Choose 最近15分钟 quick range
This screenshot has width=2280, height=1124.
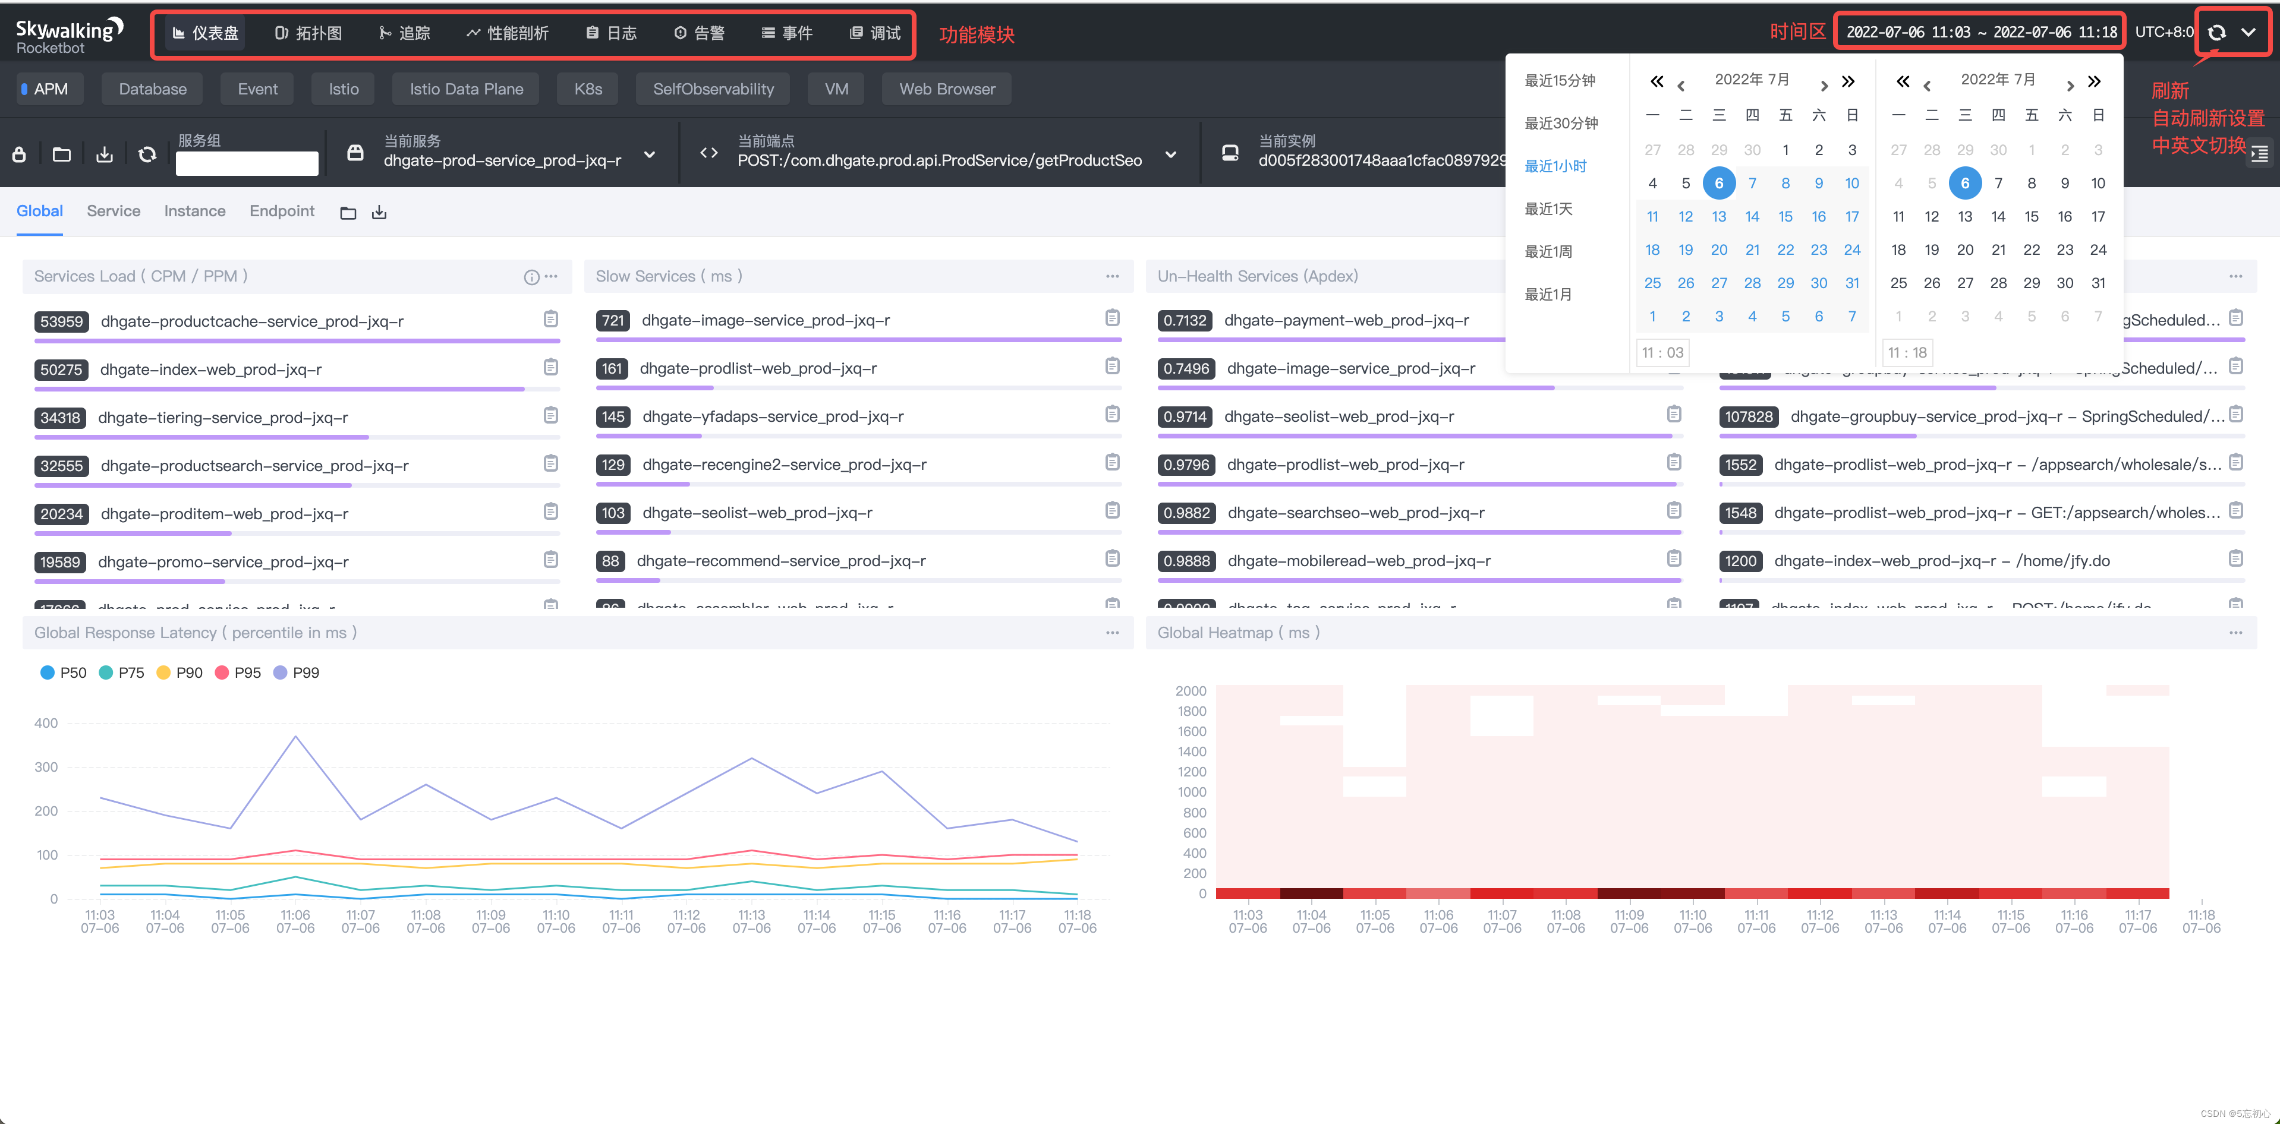[1560, 80]
